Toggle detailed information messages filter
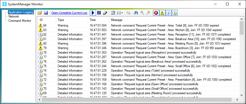 pyautogui.click(x=174, y=13)
